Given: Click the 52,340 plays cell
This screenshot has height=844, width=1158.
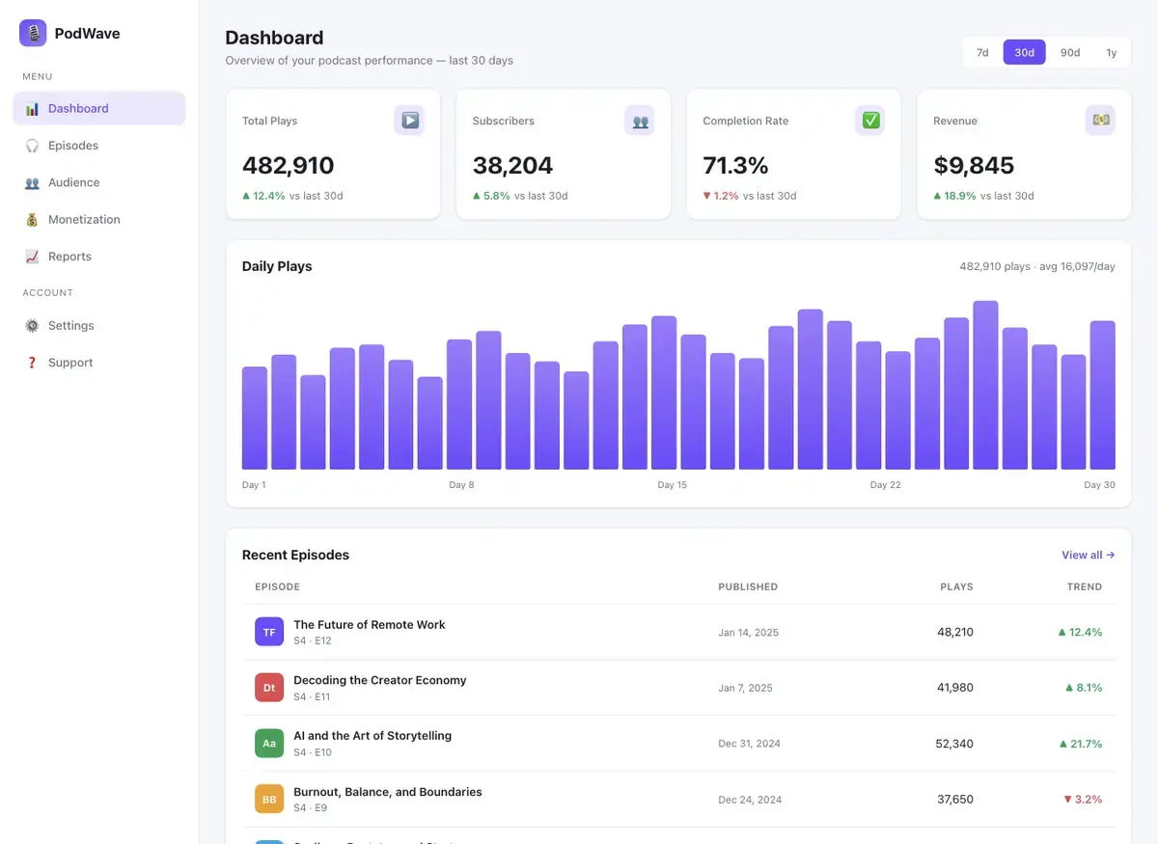Looking at the screenshot, I should point(955,744).
